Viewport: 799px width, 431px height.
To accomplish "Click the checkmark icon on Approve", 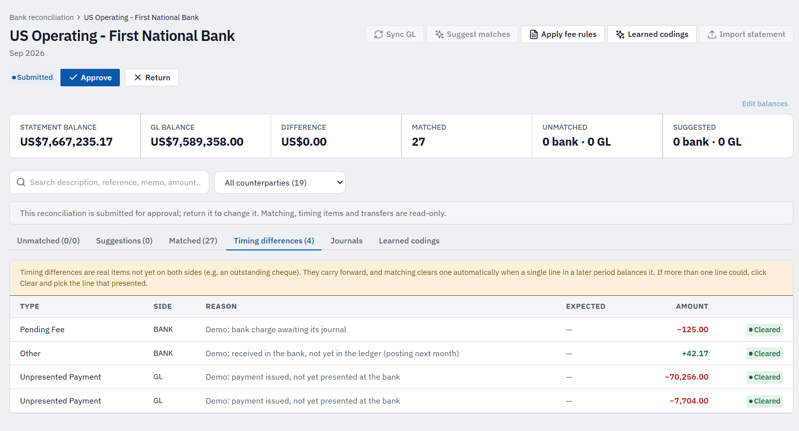I will pos(73,77).
